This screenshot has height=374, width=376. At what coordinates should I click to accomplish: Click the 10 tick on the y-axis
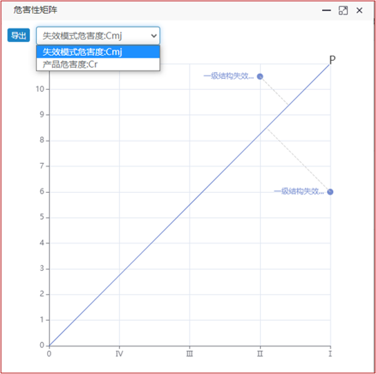click(x=40, y=89)
